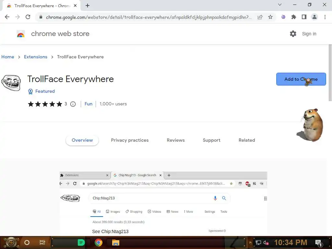Click the '1,000+ users' text
Screen dimensions: 332x249
click(x=113, y=104)
